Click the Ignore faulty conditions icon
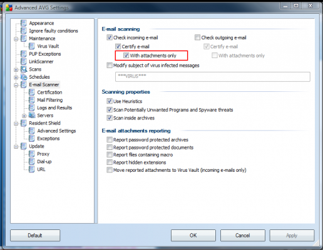The width and height of the screenshot is (323, 250). [24, 31]
